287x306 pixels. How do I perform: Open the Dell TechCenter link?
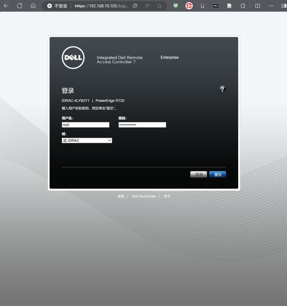[144, 196]
